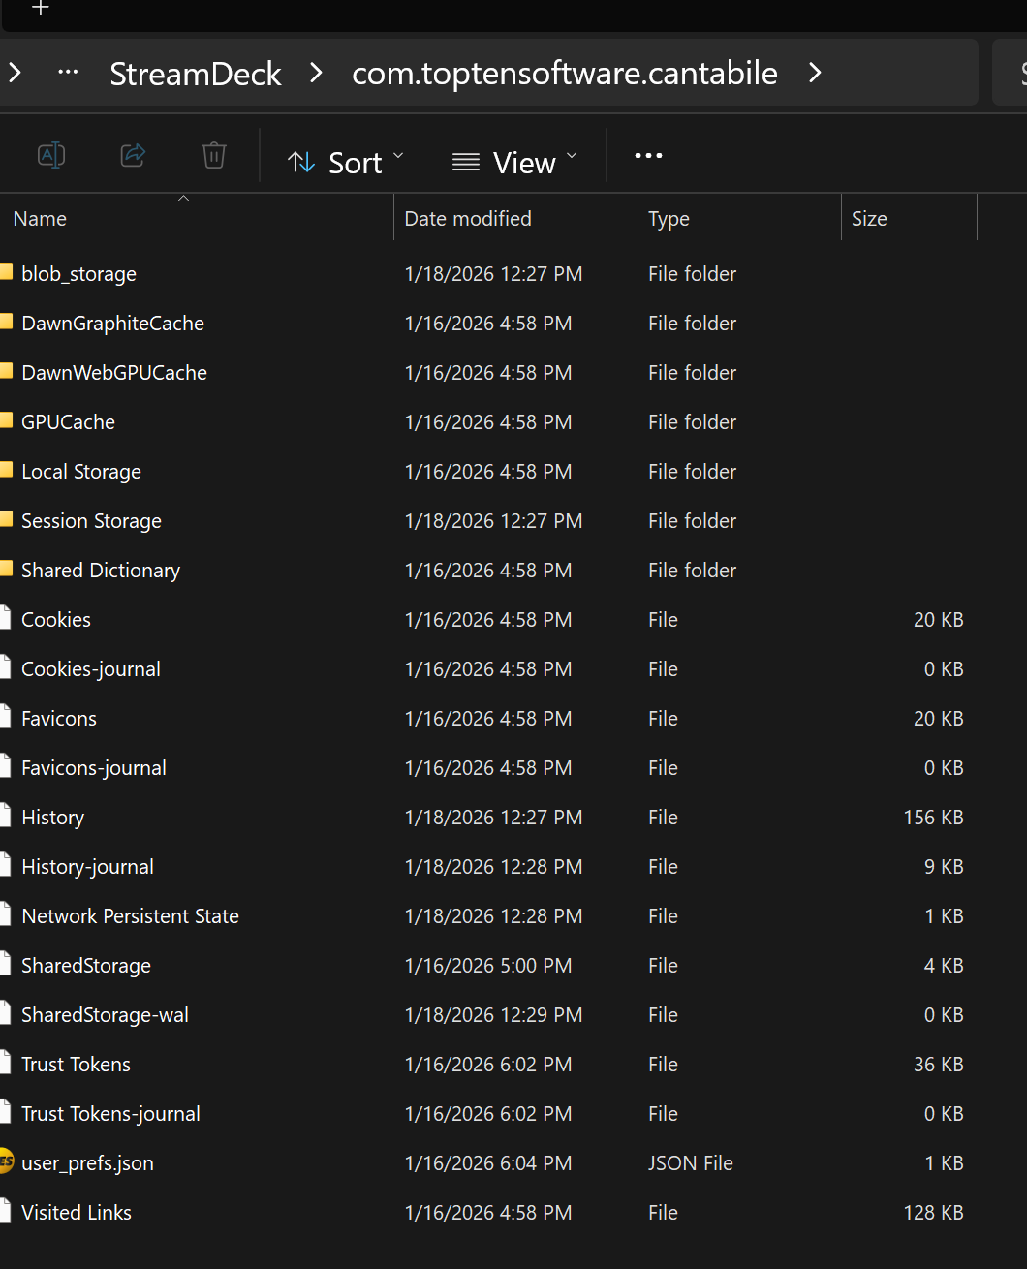Click the Share icon in toolbar
1027x1269 pixels.
click(x=133, y=155)
